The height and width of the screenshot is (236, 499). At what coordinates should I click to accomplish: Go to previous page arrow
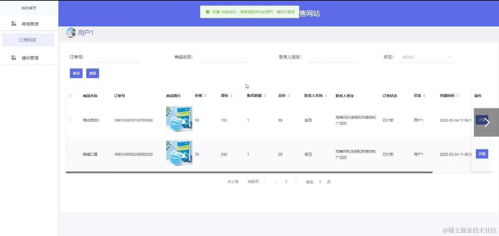276,182
